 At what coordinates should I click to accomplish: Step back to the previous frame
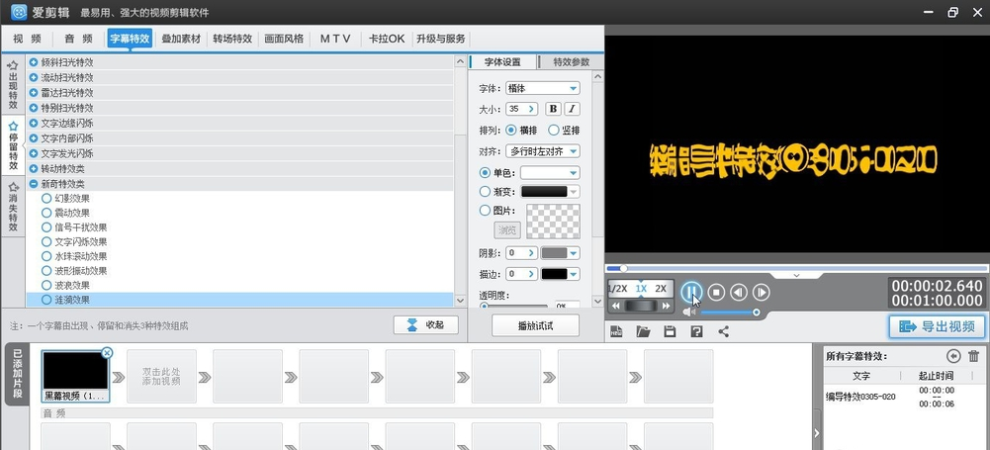[x=739, y=292]
